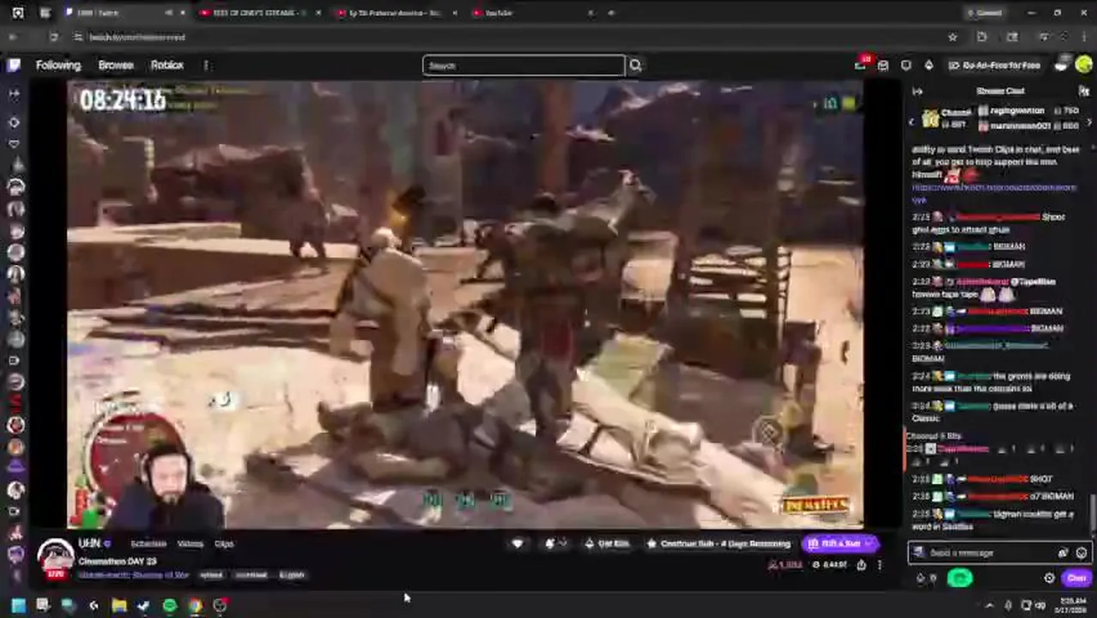Open the Following tab
The width and height of the screenshot is (1097, 618).
[x=58, y=65]
